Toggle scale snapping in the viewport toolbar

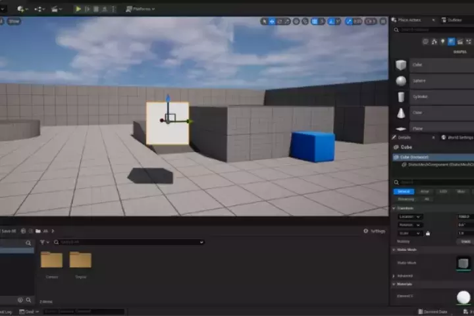pyautogui.click(x=349, y=21)
